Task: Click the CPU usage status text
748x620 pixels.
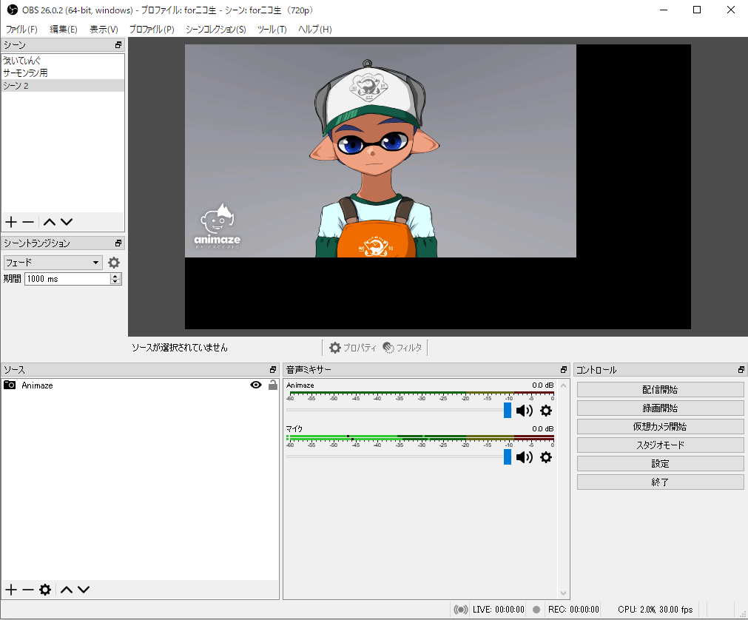Action: pos(655,610)
